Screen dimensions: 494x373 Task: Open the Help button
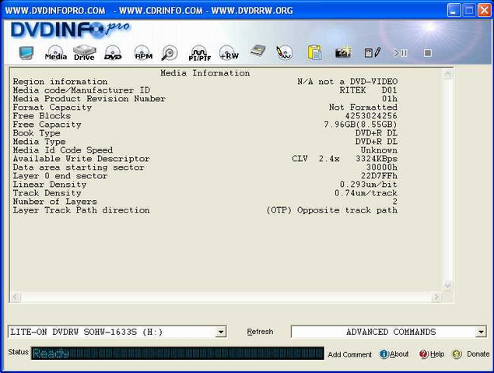tap(432, 354)
